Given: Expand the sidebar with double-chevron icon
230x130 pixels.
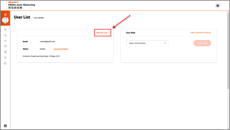Looking at the screenshot, I should point(5,14).
